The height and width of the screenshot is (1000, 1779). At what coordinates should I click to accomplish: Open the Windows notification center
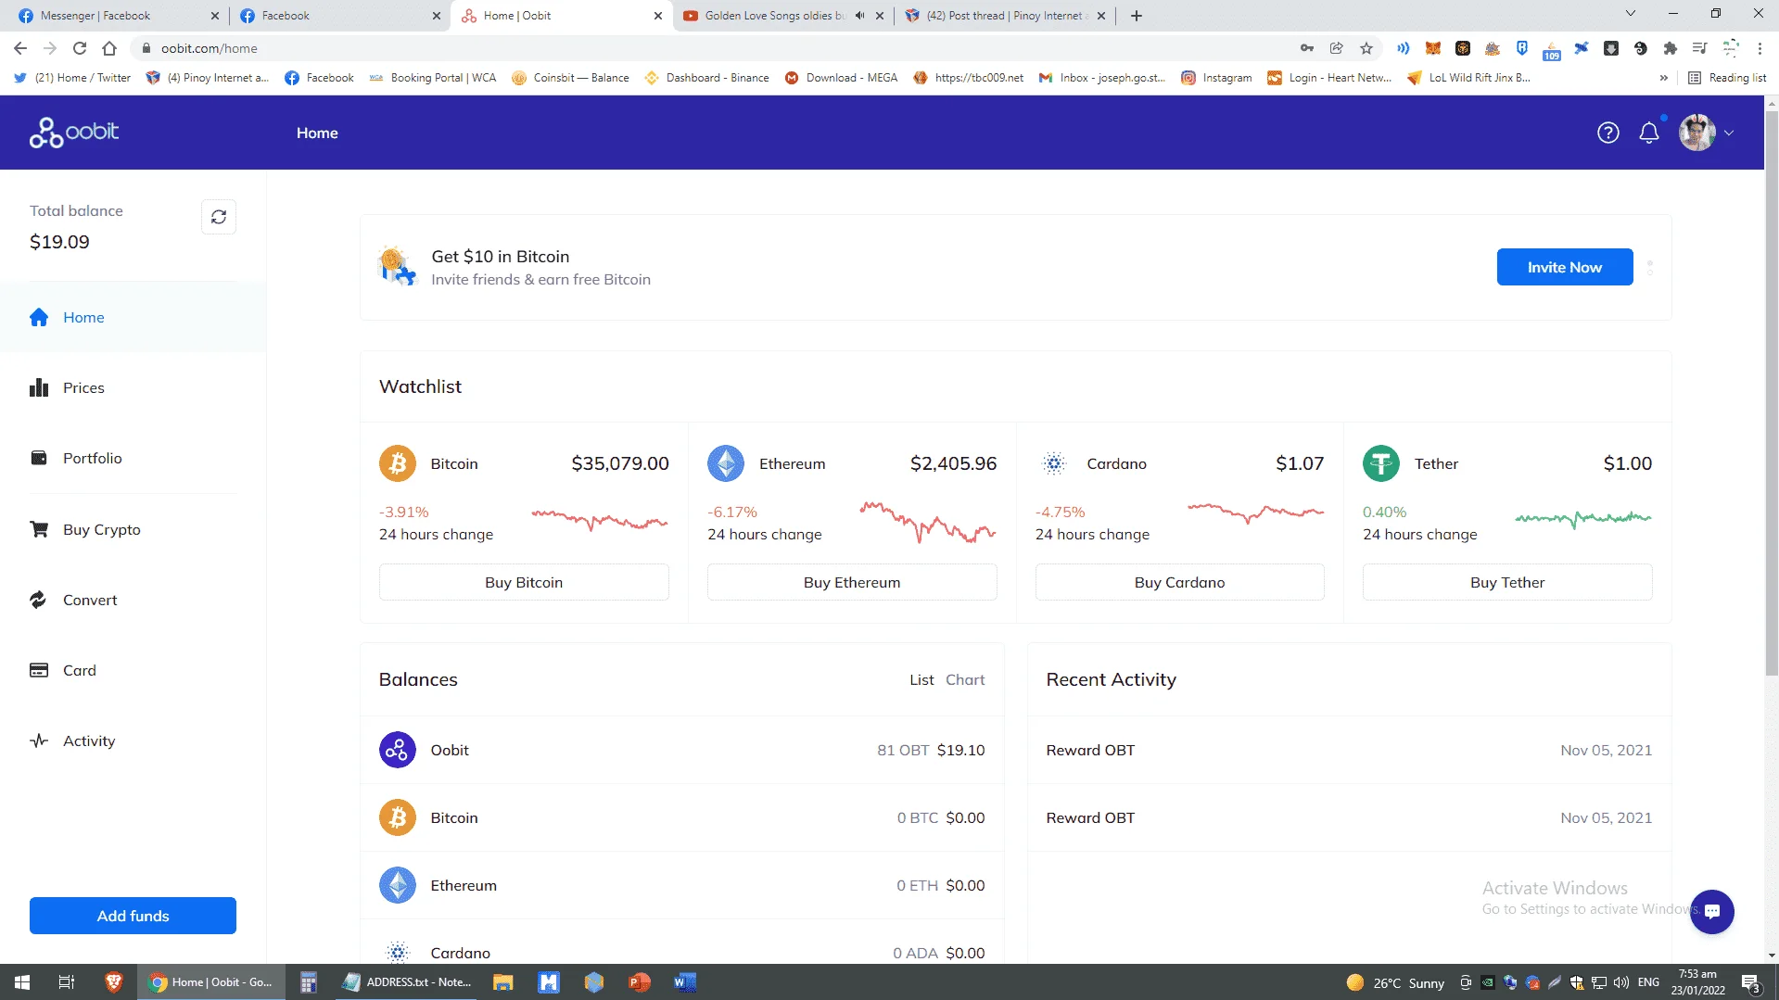click(1751, 983)
